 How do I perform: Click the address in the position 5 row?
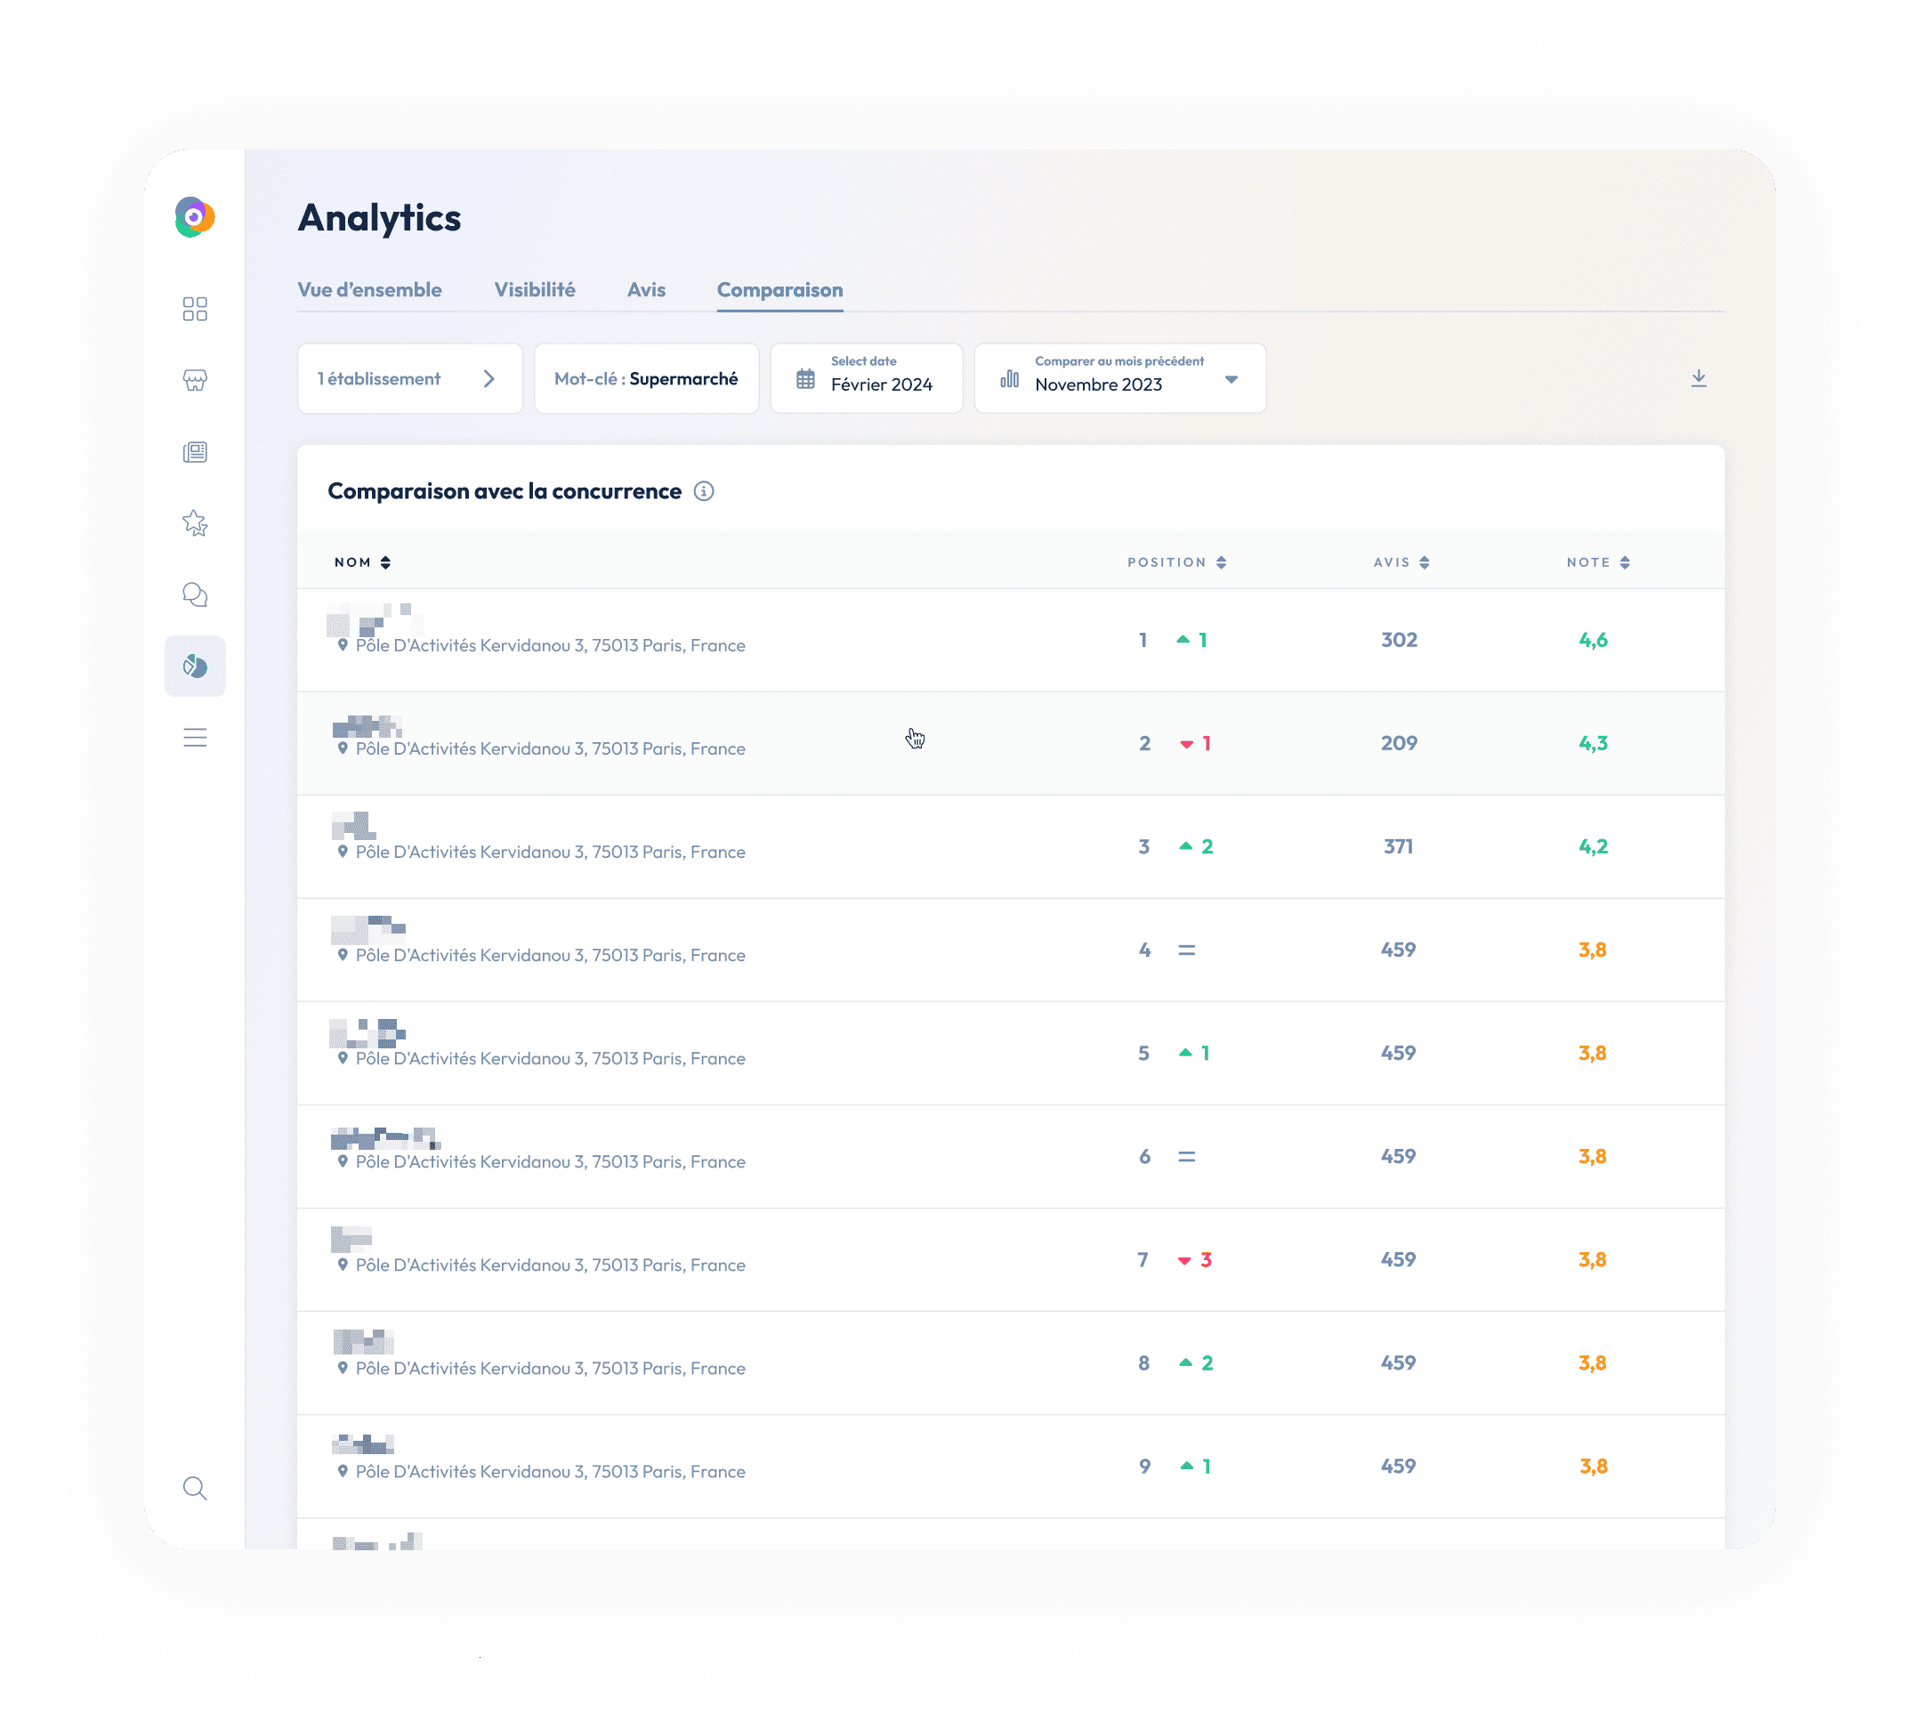coord(550,1058)
